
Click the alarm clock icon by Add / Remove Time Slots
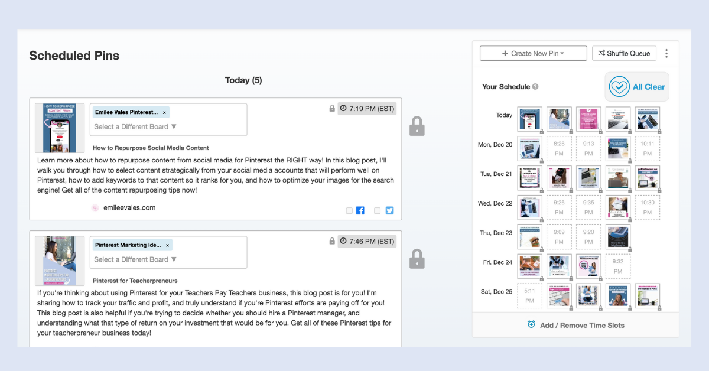(x=531, y=325)
